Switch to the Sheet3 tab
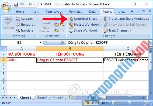153x106 pixels. pos(58,98)
